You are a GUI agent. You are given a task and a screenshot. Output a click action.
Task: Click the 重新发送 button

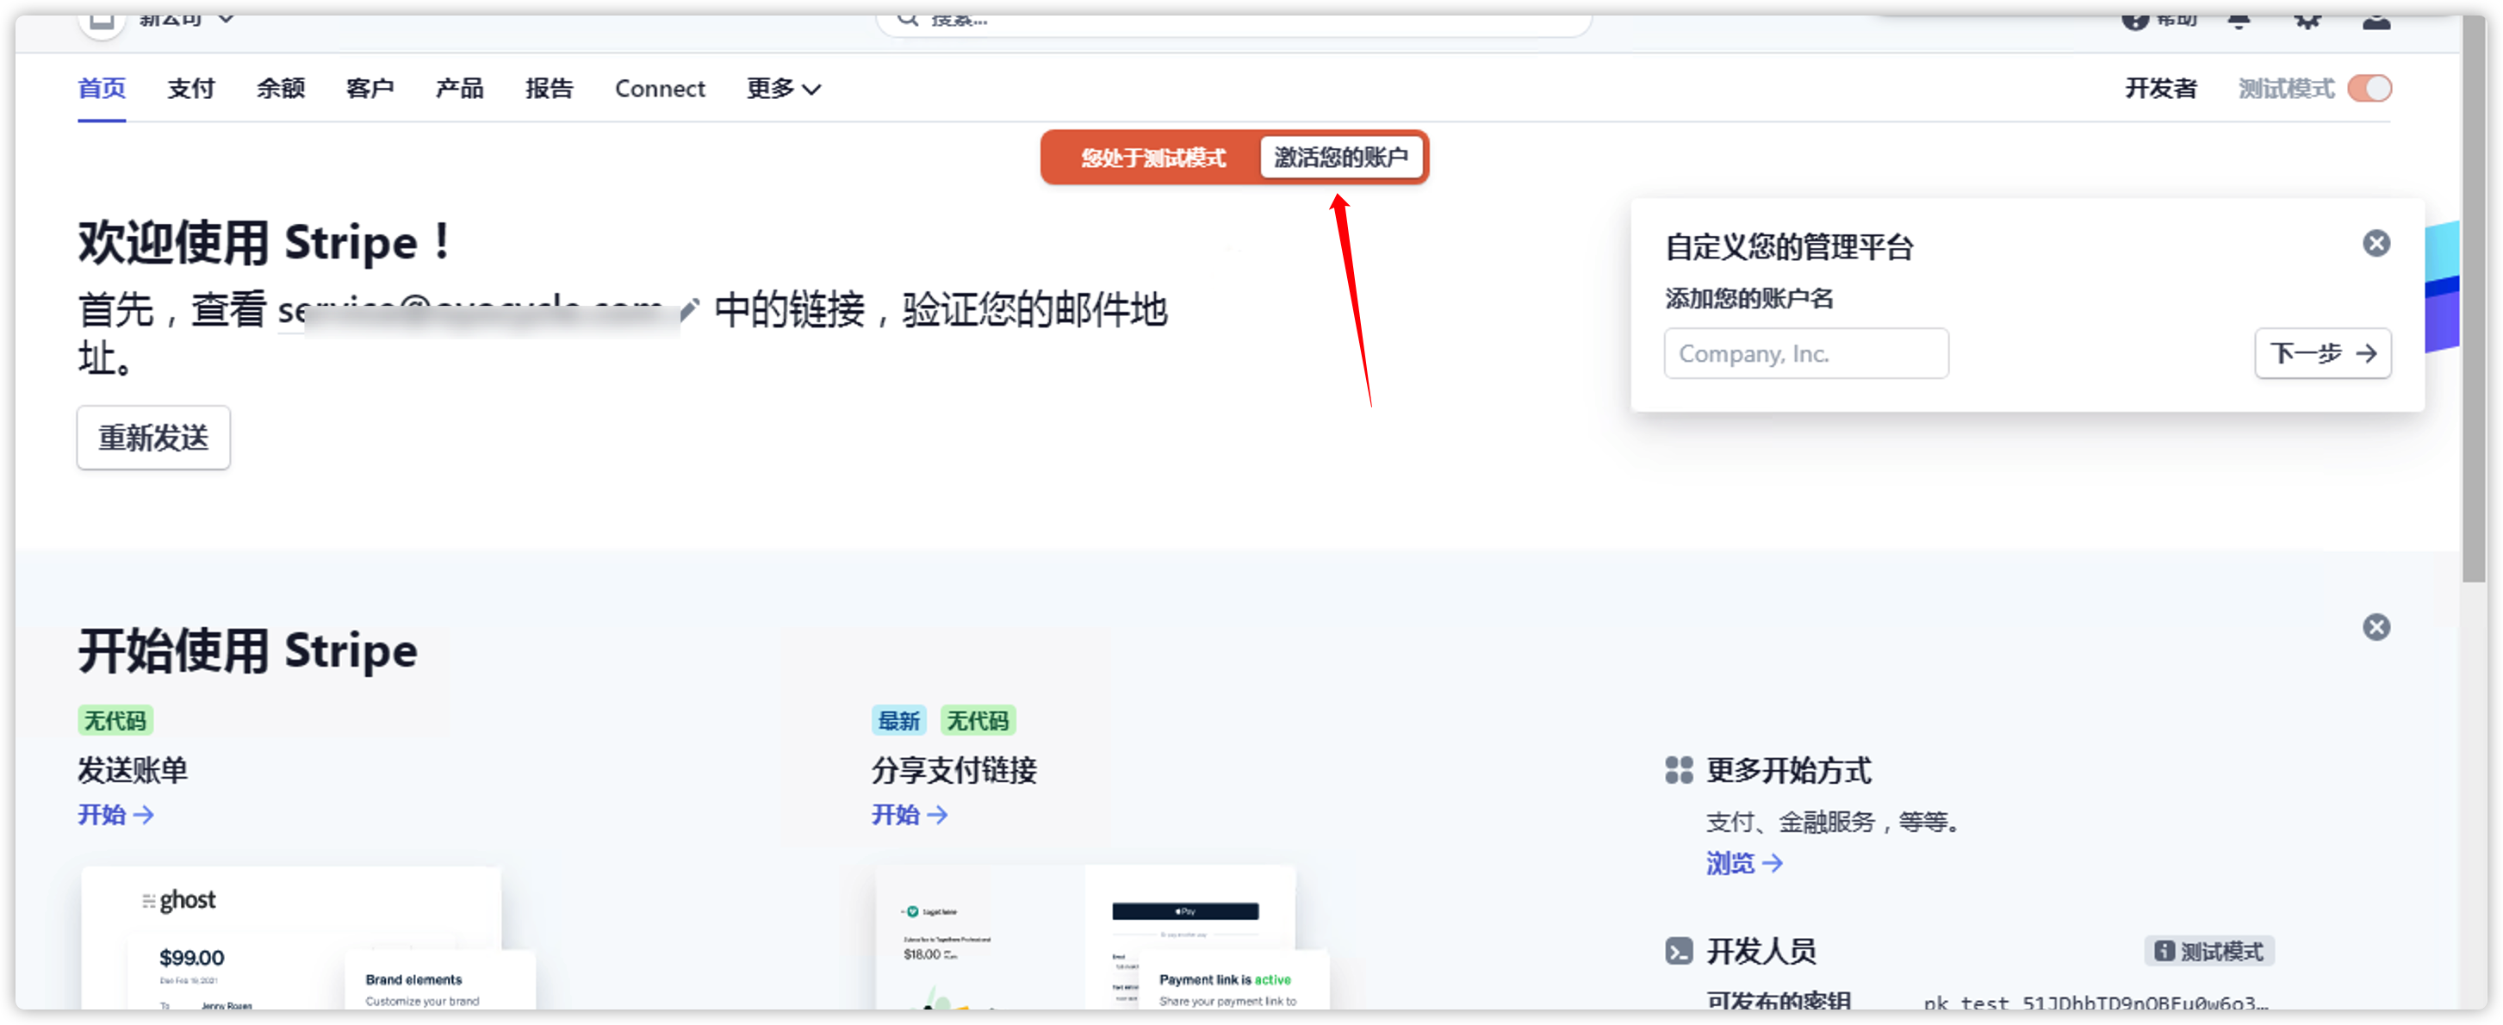(x=152, y=438)
